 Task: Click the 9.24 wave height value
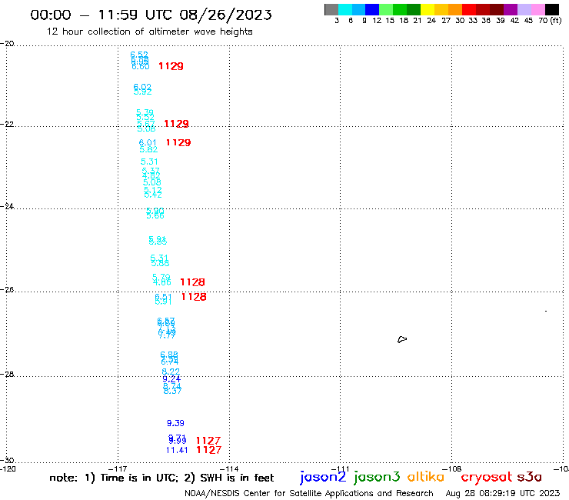[x=171, y=378]
